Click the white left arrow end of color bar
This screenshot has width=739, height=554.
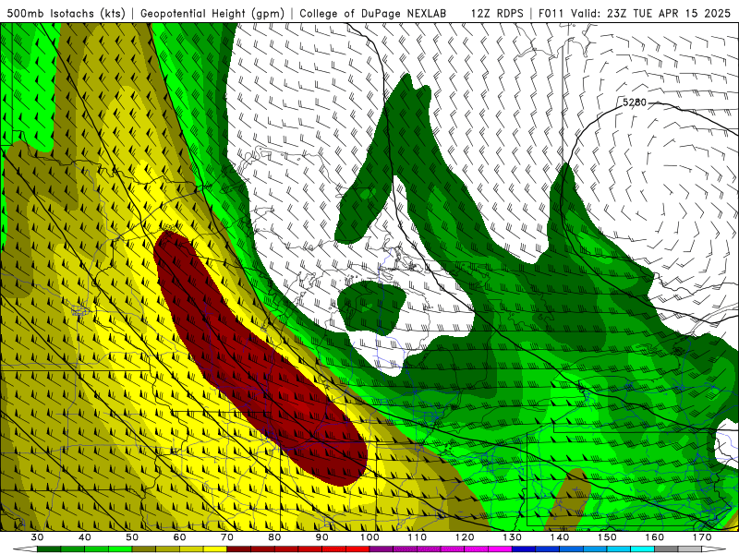click(x=25, y=549)
